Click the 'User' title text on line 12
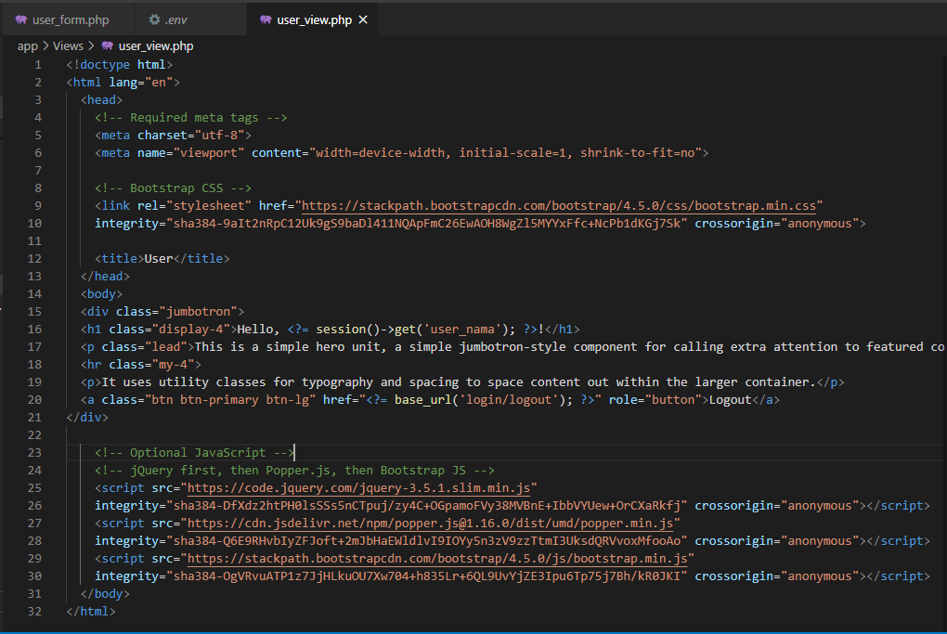 pyautogui.click(x=158, y=258)
